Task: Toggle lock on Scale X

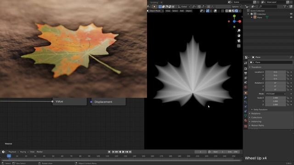Action: pos(288,98)
